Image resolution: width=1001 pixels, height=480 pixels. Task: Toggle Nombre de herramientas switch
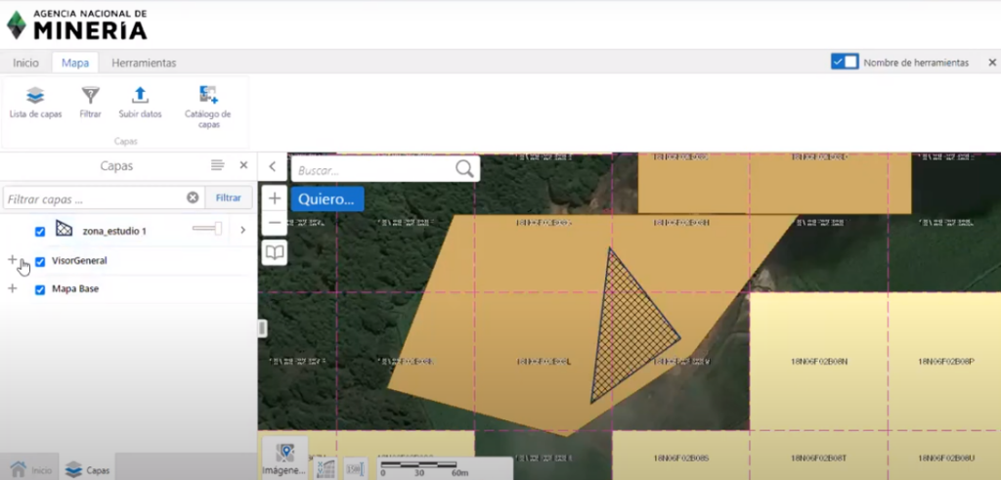[845, 62]
